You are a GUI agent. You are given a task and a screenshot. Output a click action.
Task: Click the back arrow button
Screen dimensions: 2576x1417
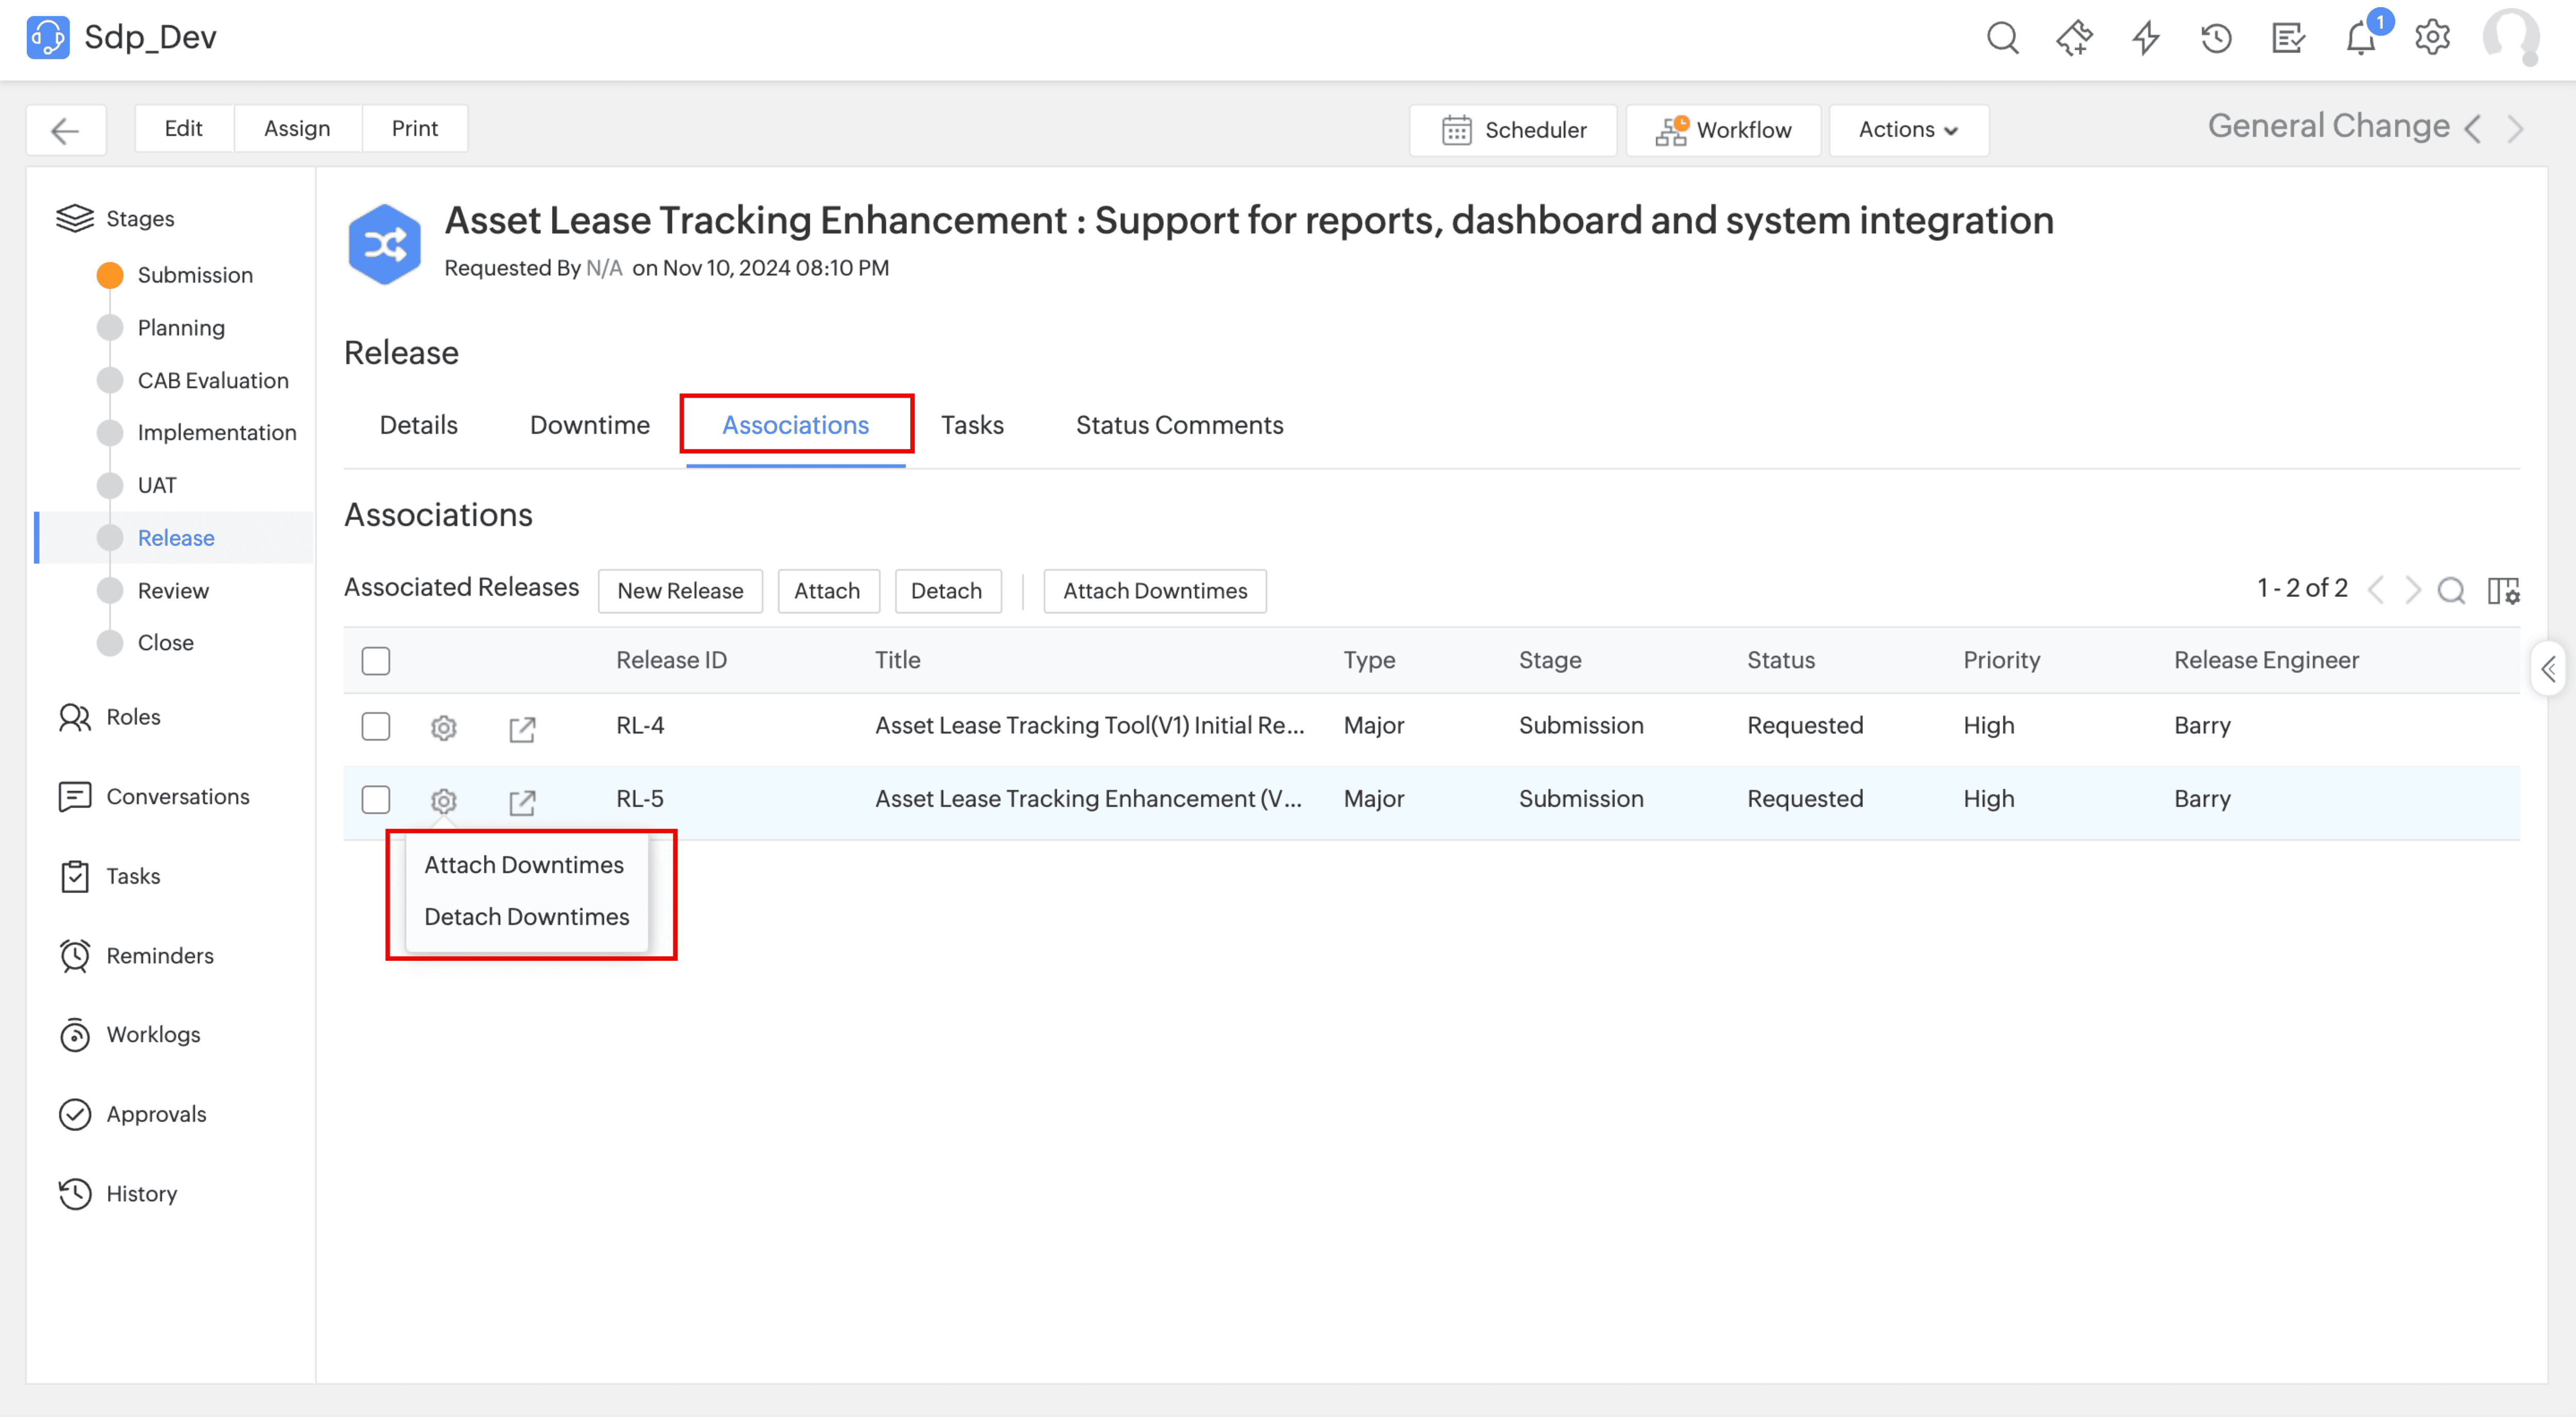(x=65, y=130)
